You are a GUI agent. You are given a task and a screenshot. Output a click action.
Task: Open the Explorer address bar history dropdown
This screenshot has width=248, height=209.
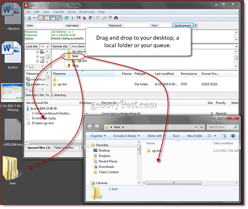[x=196, y=127]
